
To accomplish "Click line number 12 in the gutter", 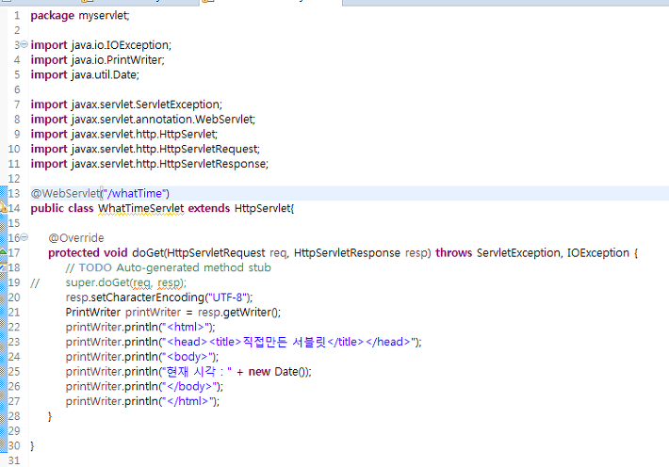I will [14, 179].
